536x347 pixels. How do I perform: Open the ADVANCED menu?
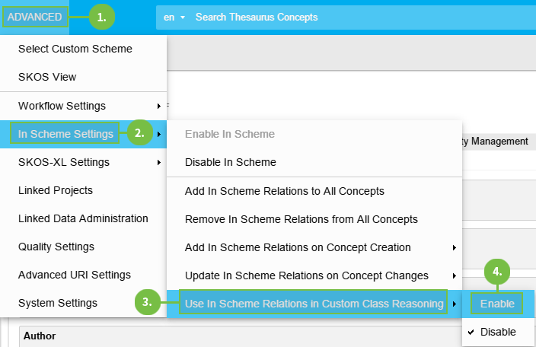[34, 17]
